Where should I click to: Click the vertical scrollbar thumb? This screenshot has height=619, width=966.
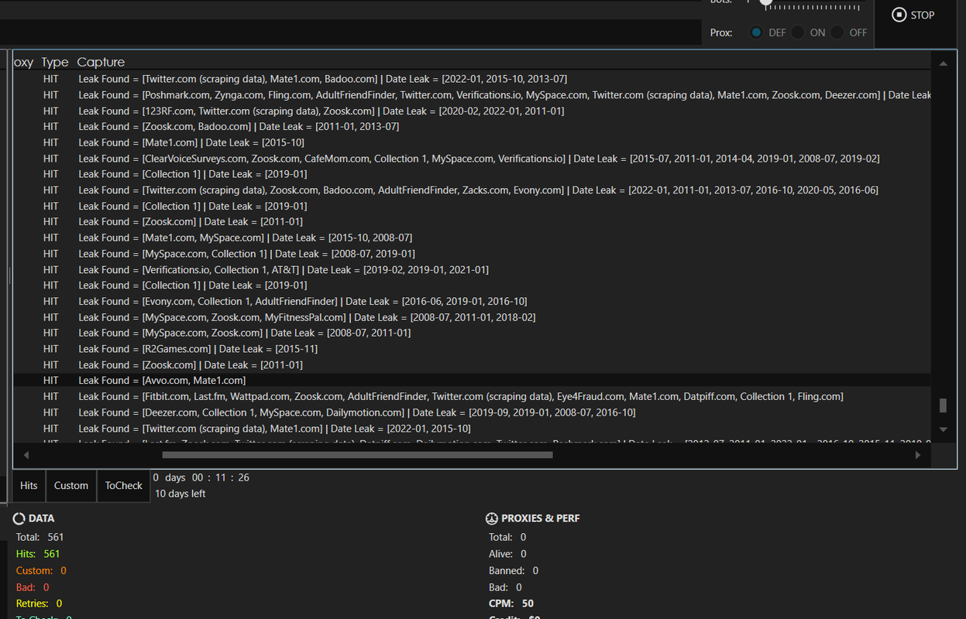(x=943, y=405)
